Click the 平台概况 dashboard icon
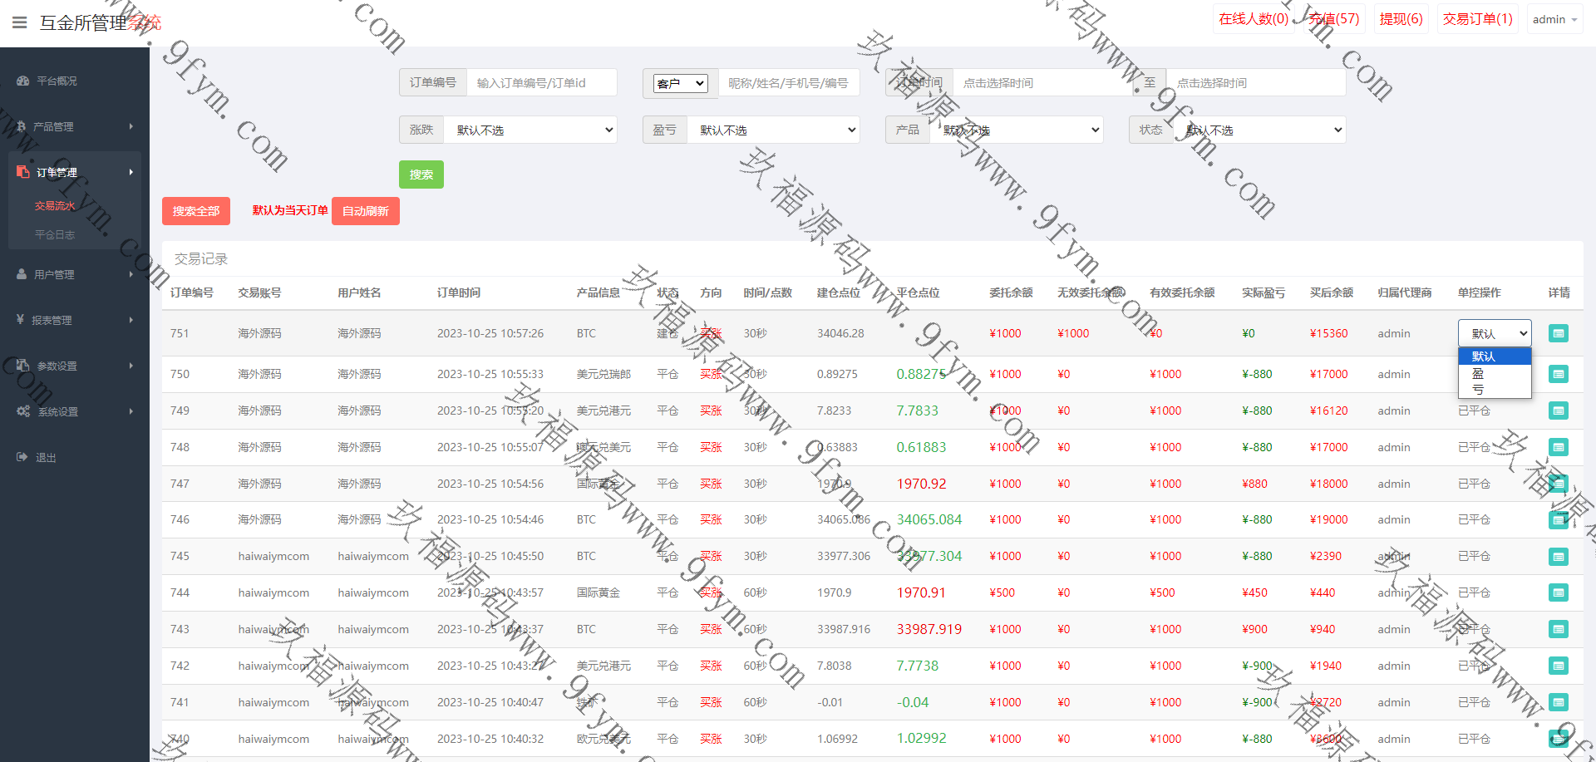The image size is (1596, 762). (22, 81)
